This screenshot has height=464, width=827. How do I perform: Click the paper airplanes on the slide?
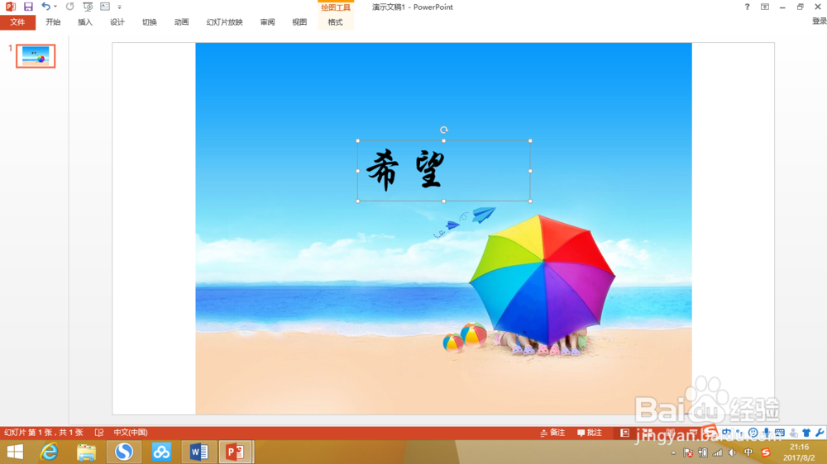point(465,221)
